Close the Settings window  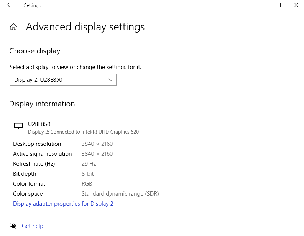(296, 5)
